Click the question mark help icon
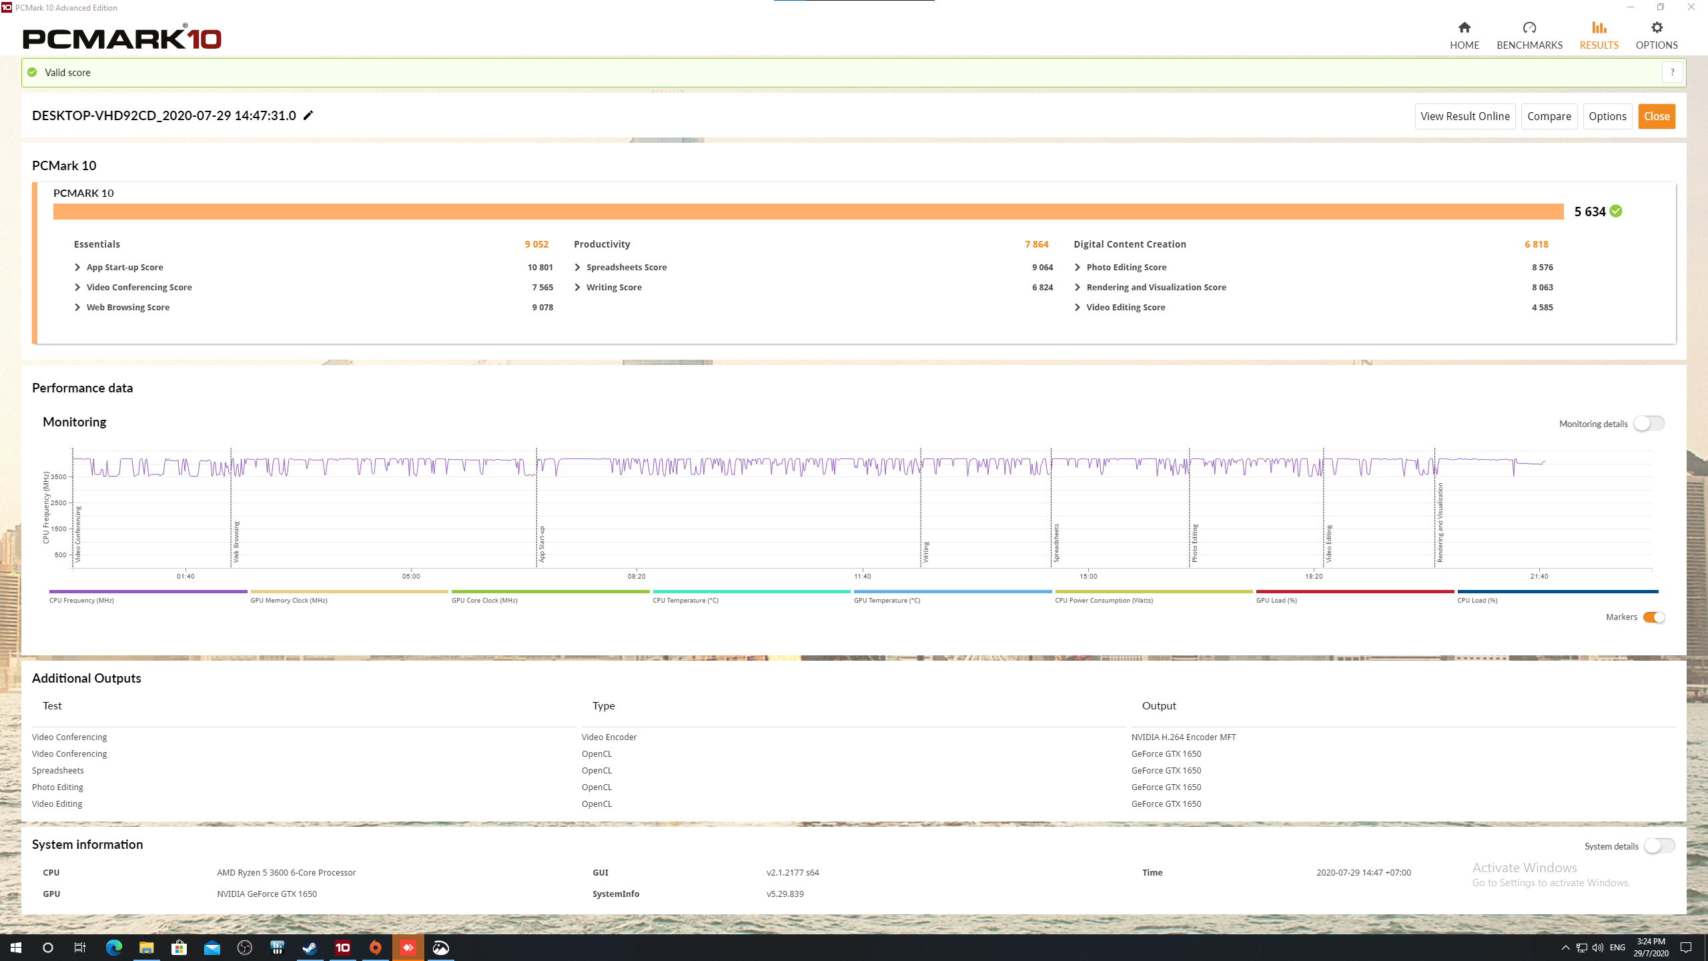 (x=1672, y=72)
